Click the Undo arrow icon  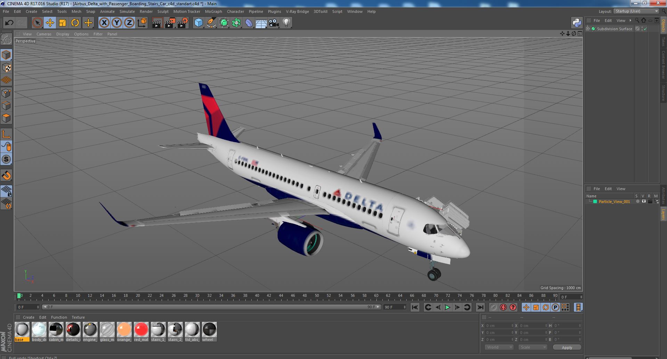point(9,23)
